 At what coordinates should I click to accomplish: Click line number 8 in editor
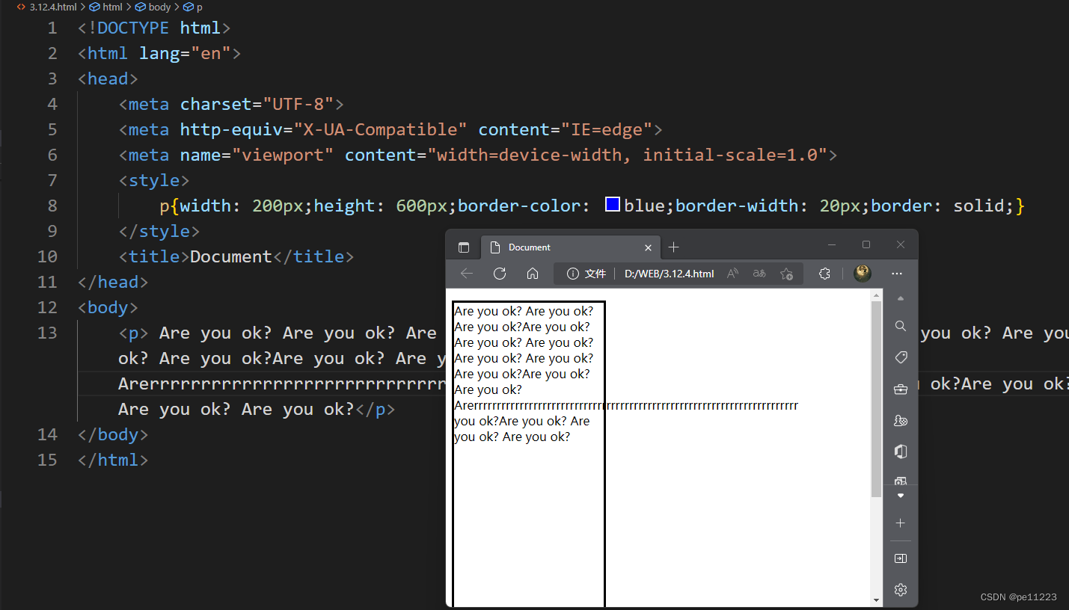pyautogui.click(x=52, y=206)
